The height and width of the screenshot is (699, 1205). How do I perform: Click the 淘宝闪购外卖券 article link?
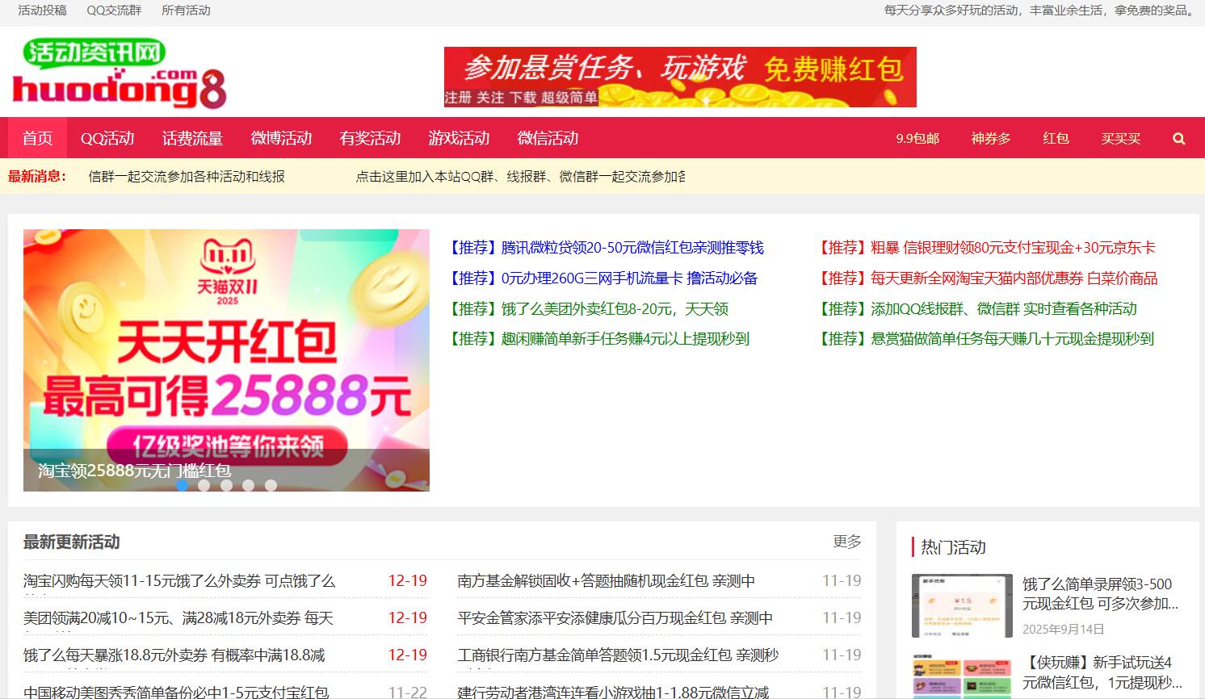[178, 580]
